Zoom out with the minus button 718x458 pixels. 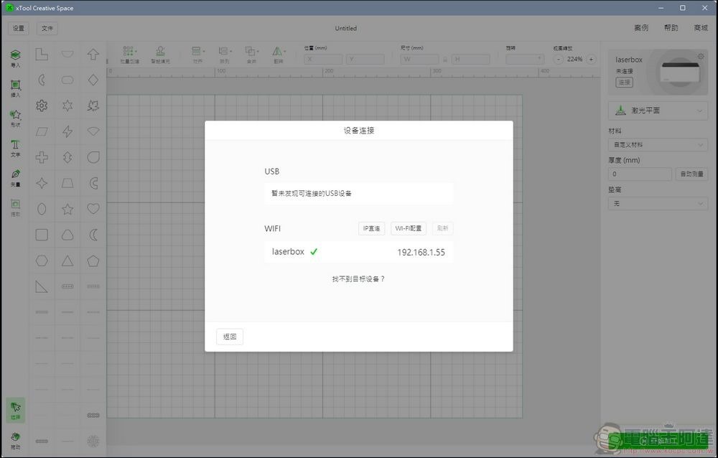[558, 59]
